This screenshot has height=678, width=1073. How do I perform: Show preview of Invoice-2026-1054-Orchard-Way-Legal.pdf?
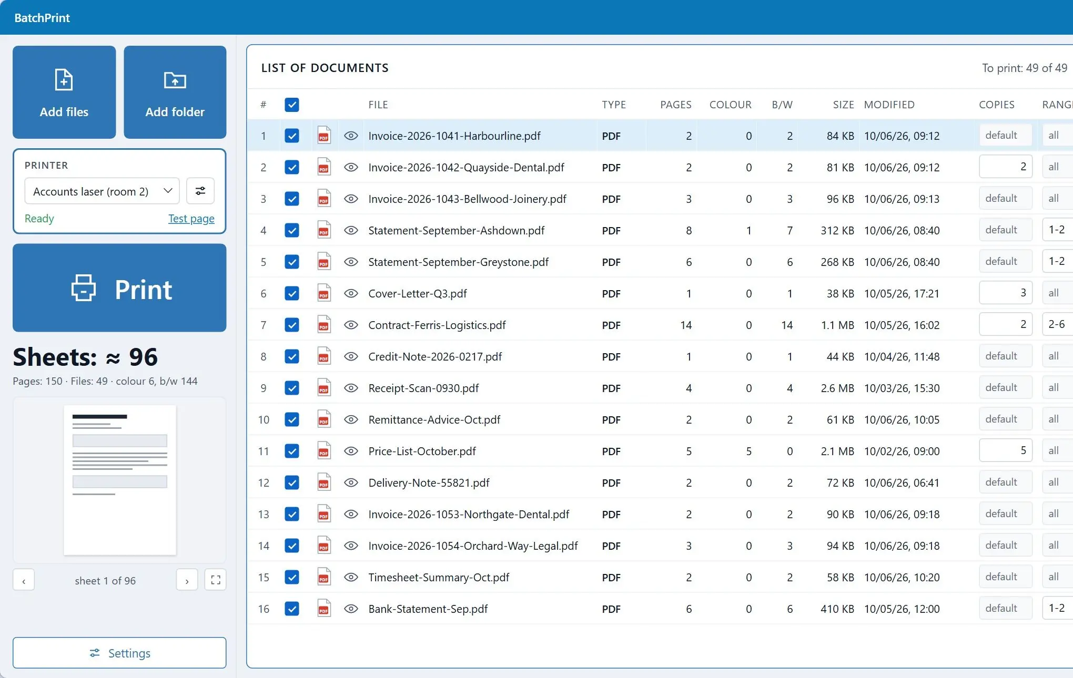[351, 546]
